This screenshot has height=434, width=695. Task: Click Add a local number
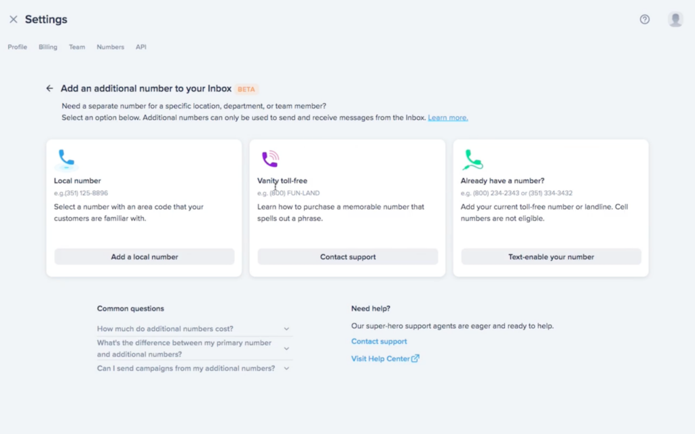point(144,256)
